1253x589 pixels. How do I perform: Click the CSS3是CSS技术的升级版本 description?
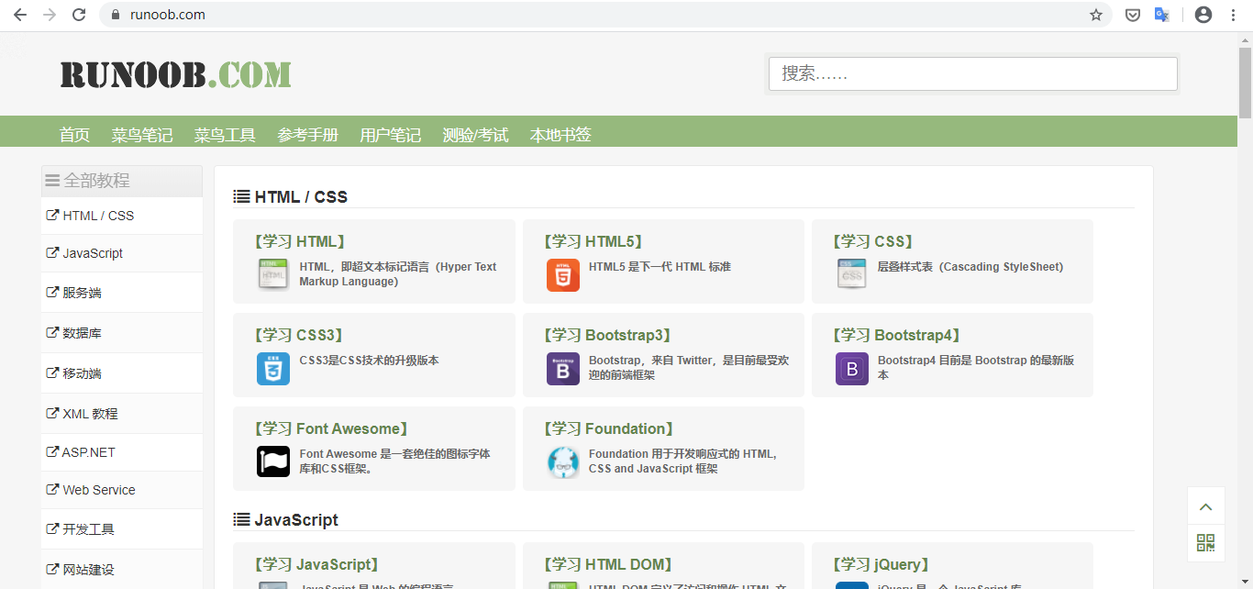[369, 361]
